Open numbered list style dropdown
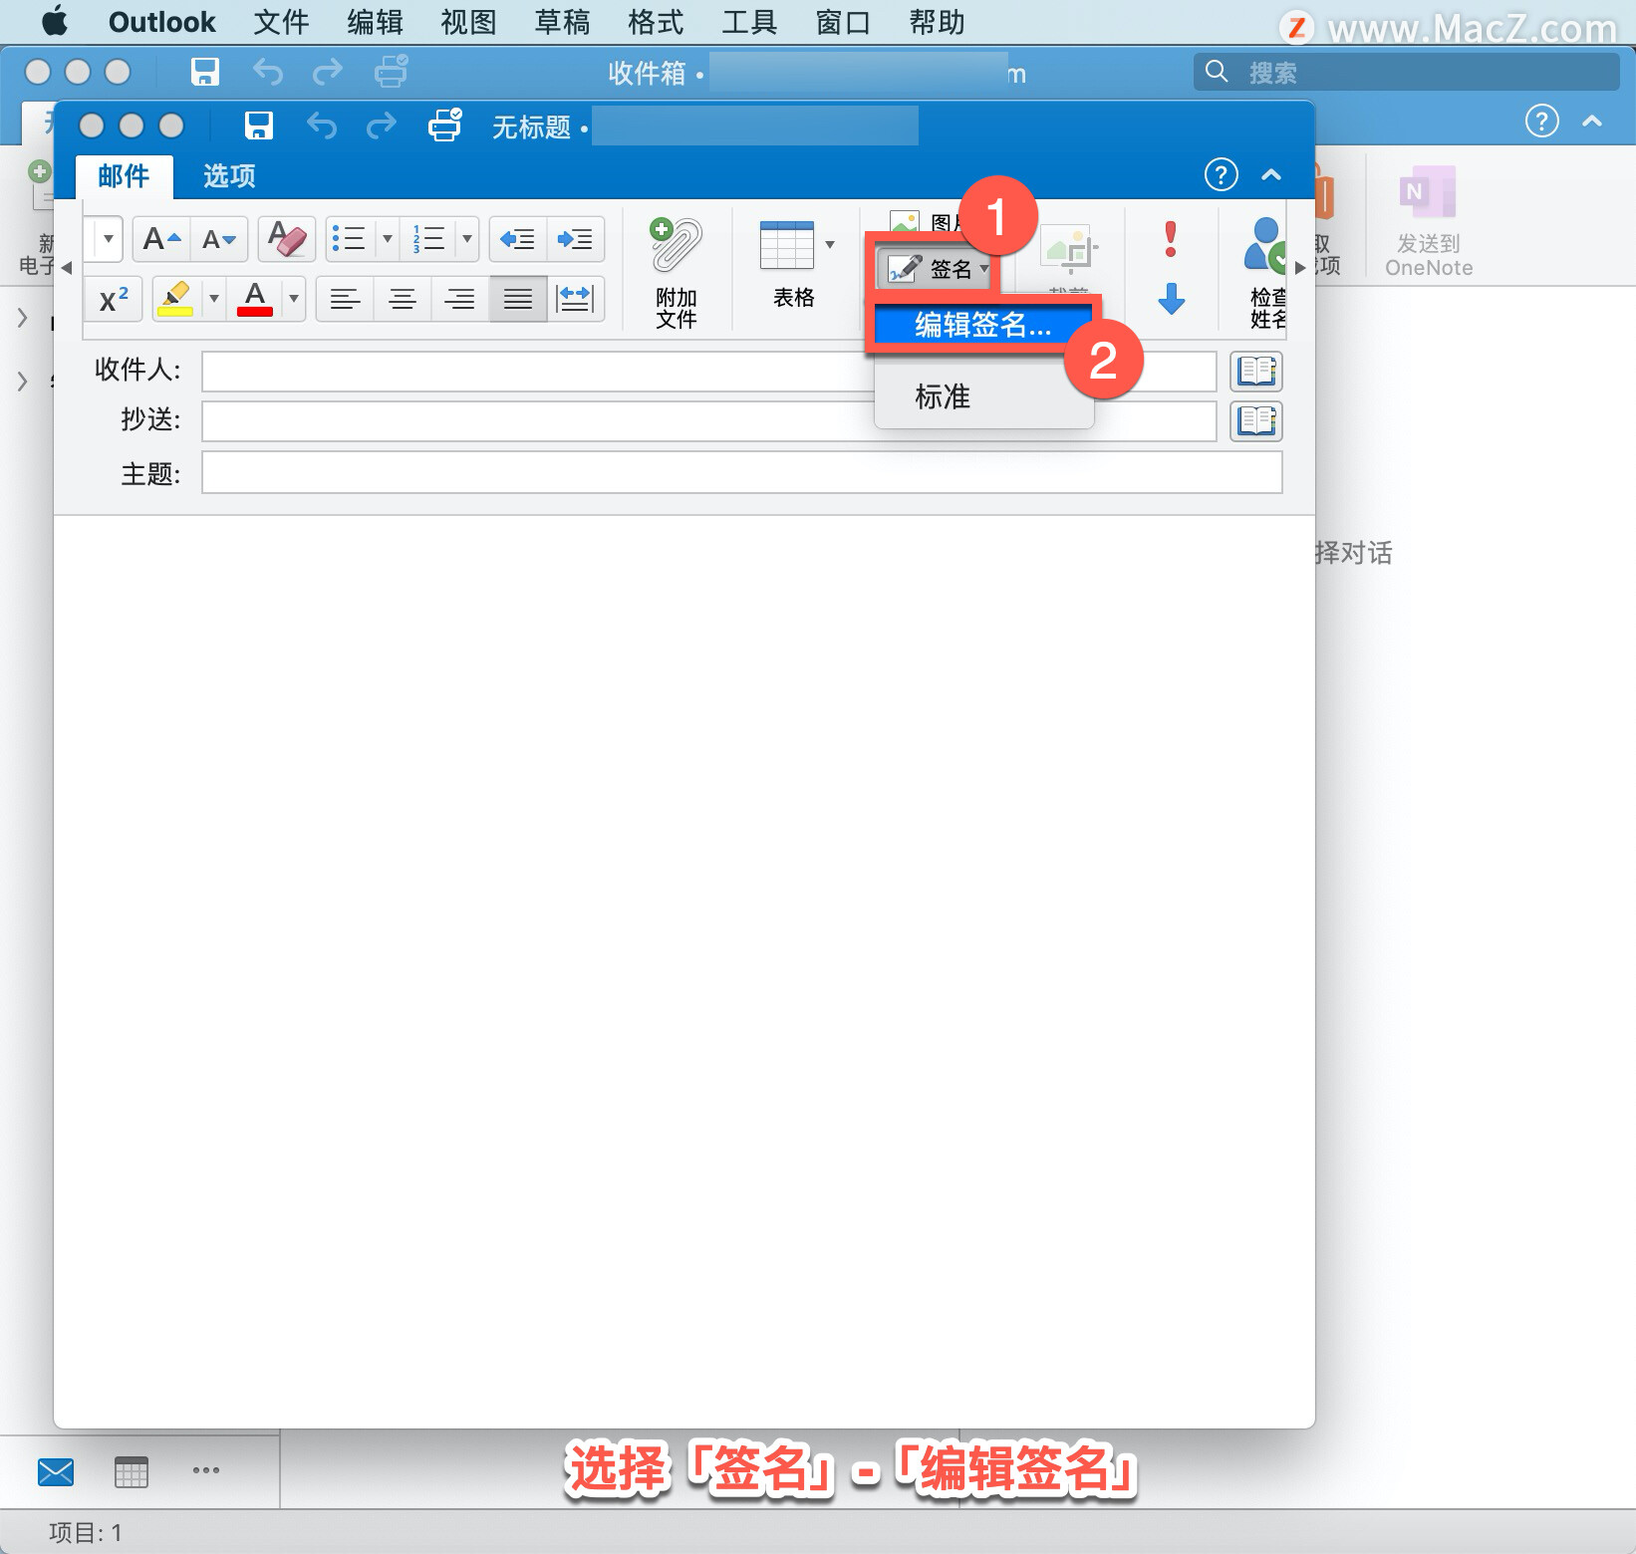The image size is (1636, 1554). [x=467, y=239]
